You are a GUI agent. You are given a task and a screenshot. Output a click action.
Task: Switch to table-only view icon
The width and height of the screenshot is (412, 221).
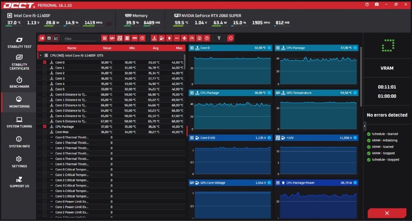coord(49,38)
